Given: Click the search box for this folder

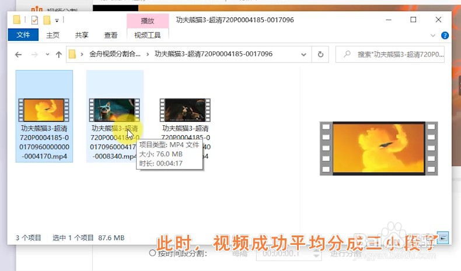Looking at the screenshot, I should (x=390, y=54).
